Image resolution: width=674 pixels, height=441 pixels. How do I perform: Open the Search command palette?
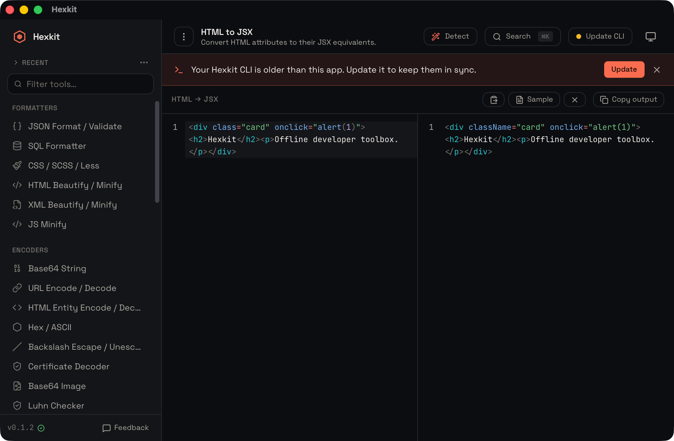click(x=523, y=36)
